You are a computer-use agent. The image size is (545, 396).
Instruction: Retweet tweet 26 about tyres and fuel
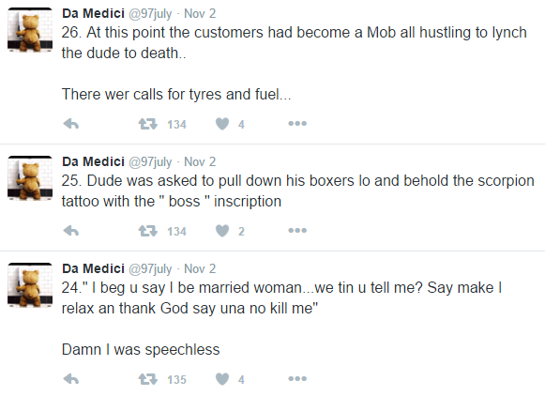pos(147,124)
